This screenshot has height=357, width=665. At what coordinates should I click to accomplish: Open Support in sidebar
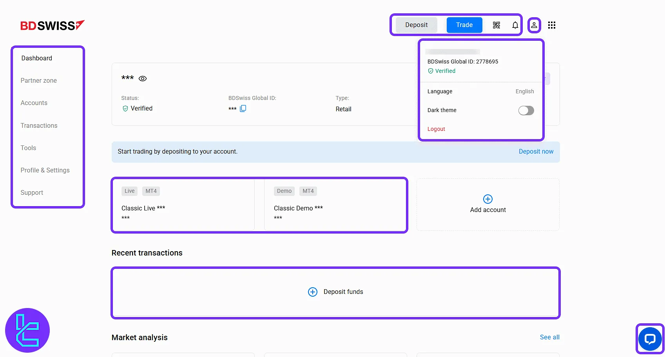pos(32,193)
